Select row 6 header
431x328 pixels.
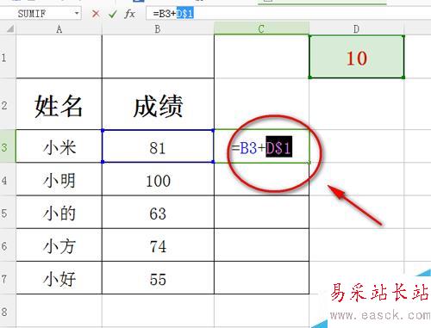[x=8, y=245]
